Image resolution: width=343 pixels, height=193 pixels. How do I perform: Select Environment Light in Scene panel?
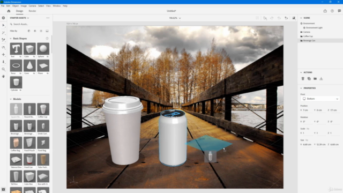(314, 28)
